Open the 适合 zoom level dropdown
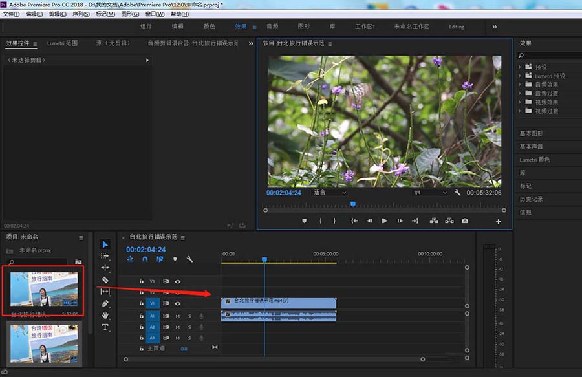Viewport: 582px width, 377px height. pos(330,193)
